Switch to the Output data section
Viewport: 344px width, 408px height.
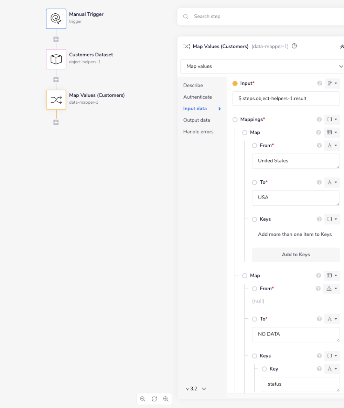click(x=196, y=120)
